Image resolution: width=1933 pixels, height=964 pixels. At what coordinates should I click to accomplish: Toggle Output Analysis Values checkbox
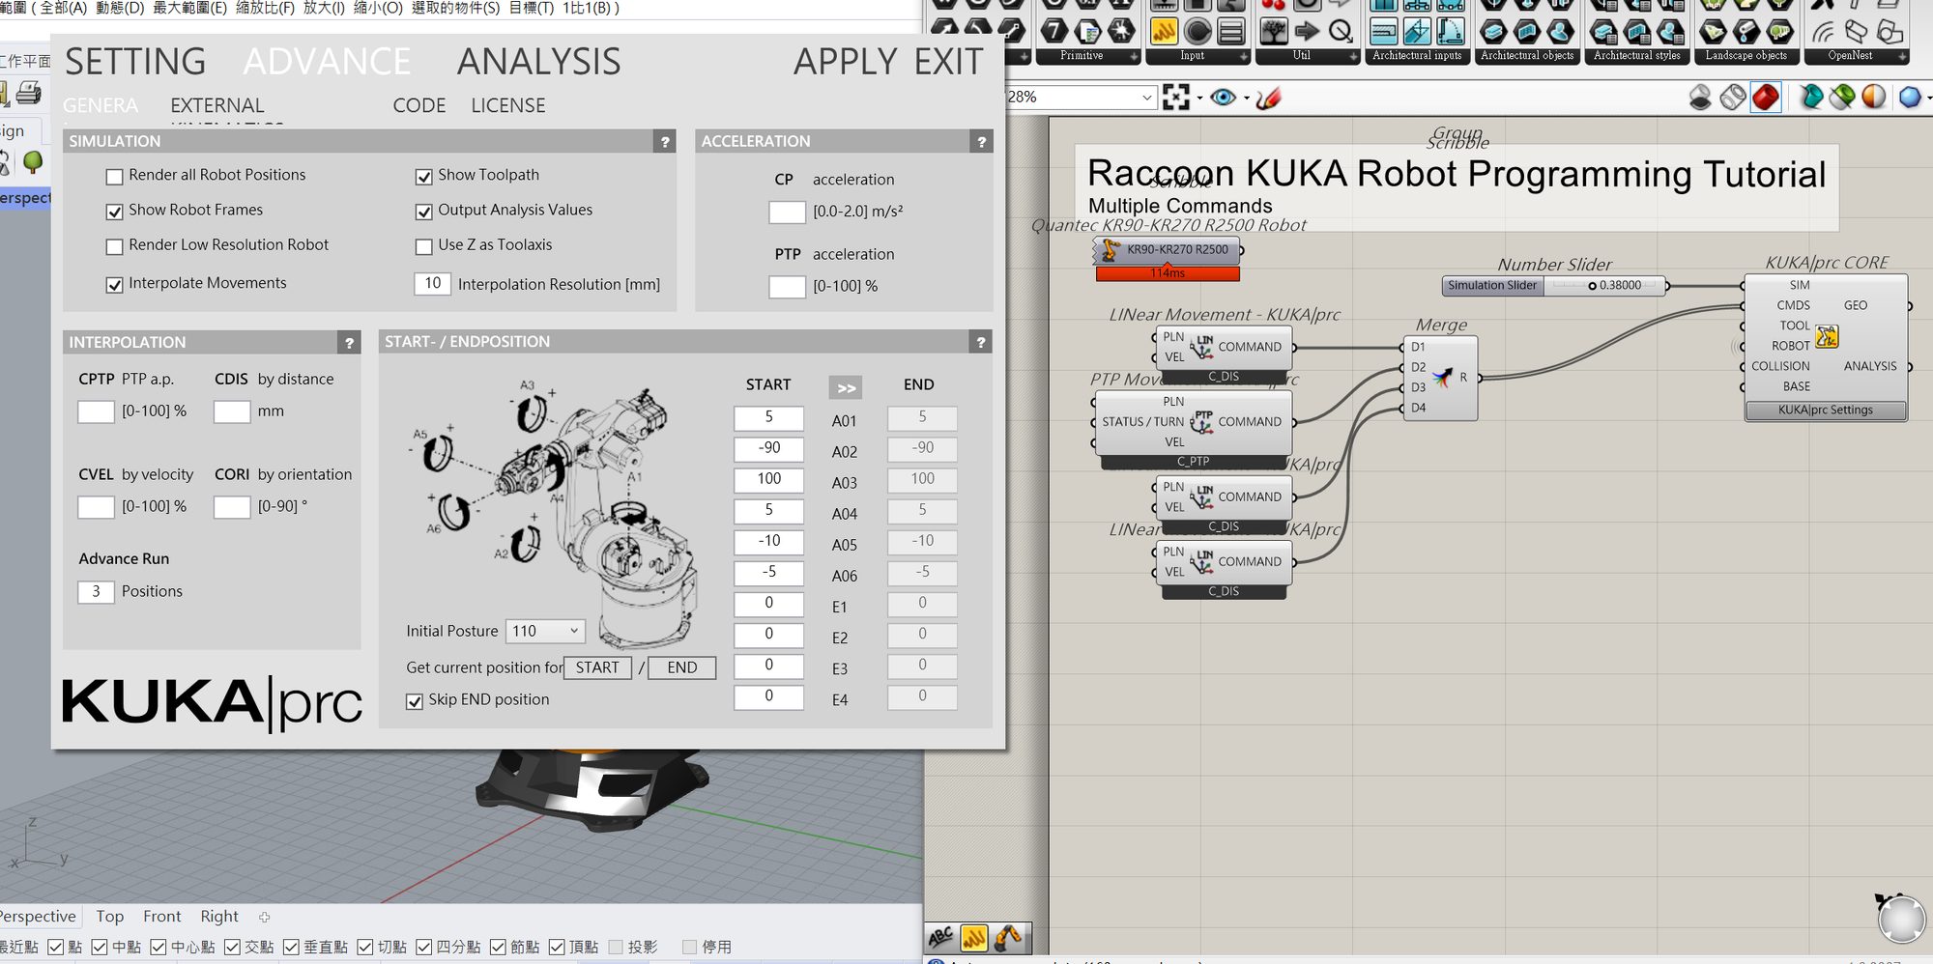pyautogui.click(x=423, y=212)
